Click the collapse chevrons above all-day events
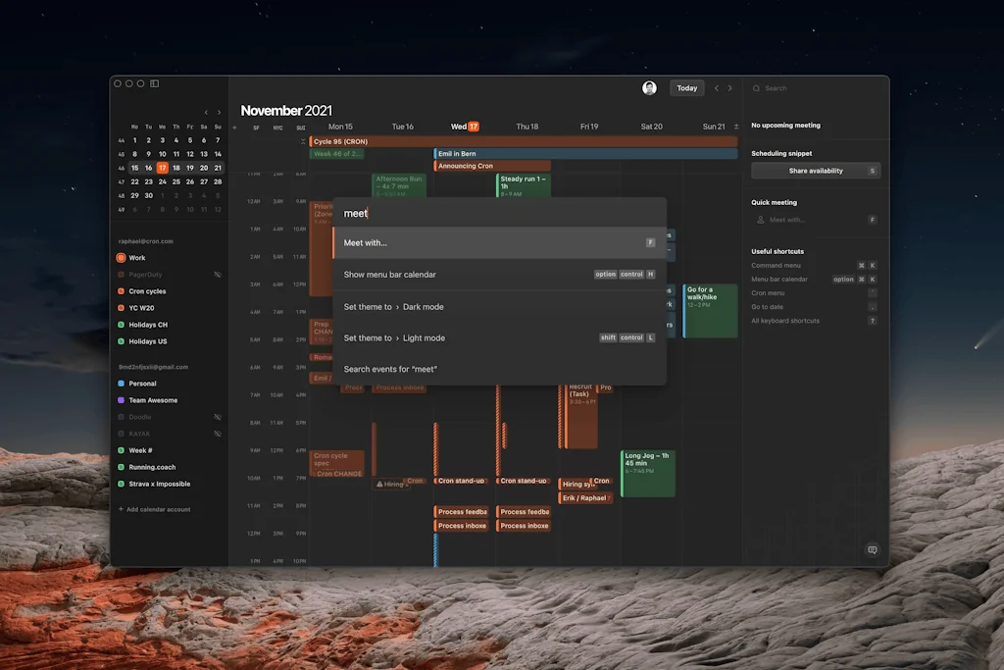Viewport: 1004px width, 670px height. (x=302, y=140)
